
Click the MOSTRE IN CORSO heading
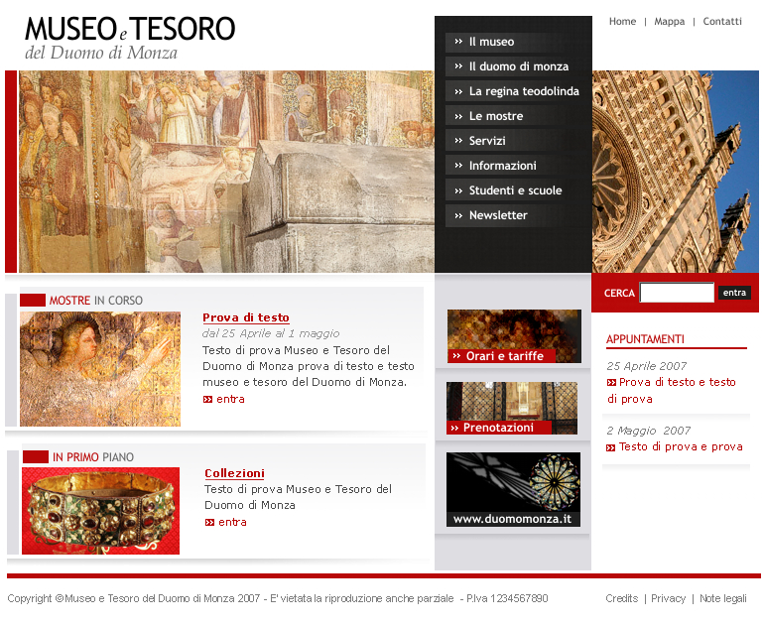[96, 301]
